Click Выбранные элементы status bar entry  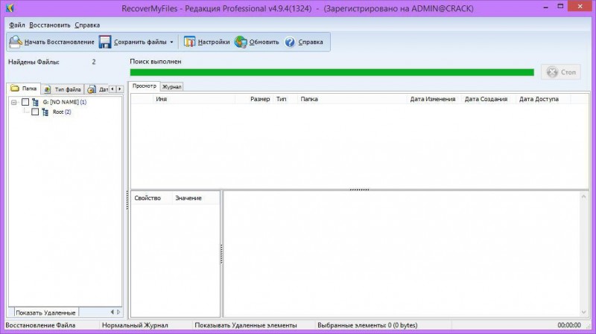367,325
